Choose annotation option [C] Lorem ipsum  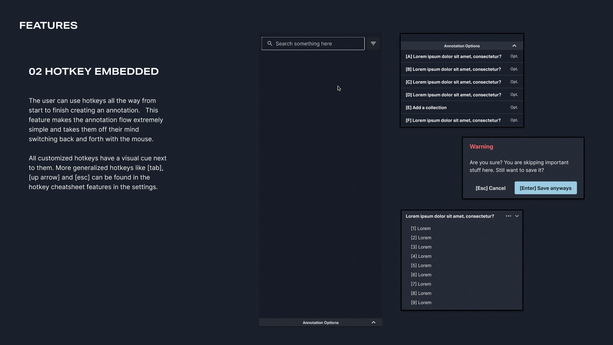453,82
